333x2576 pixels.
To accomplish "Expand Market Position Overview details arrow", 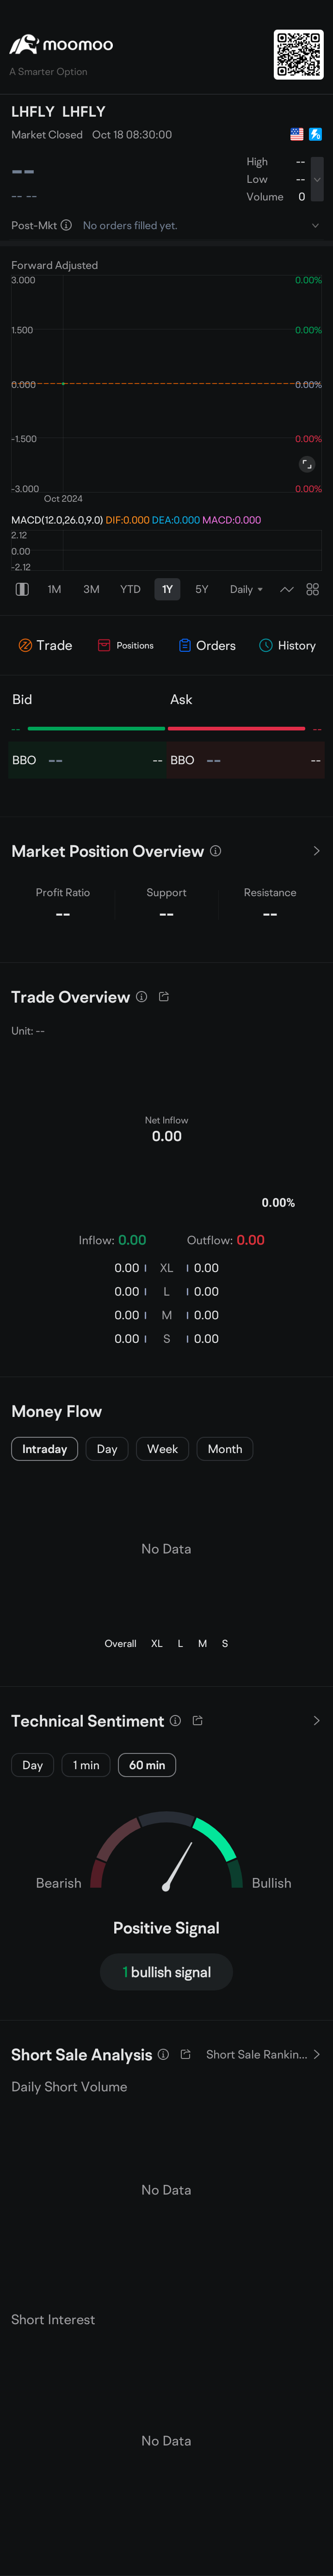I will click(x=317, y=851).
